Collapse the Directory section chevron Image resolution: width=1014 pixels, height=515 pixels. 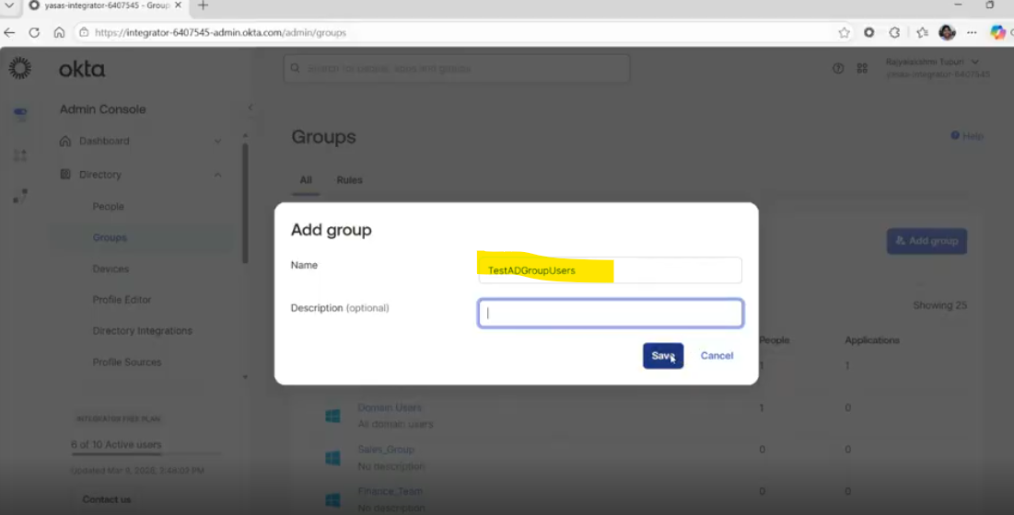[x=218, y=175]
